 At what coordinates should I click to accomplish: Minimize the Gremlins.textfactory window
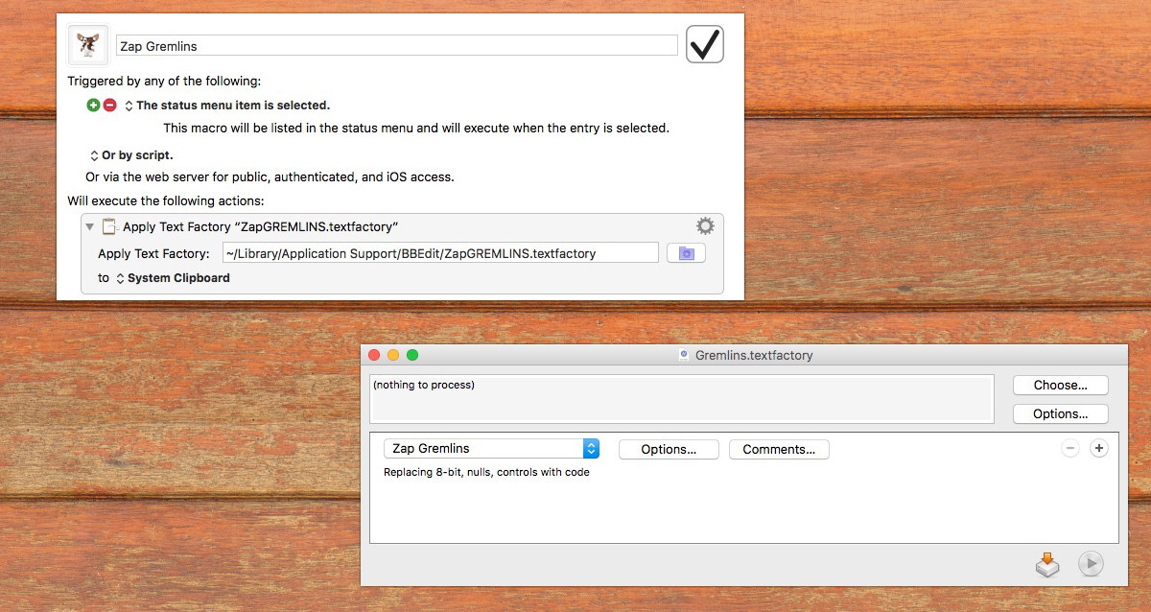393,355
